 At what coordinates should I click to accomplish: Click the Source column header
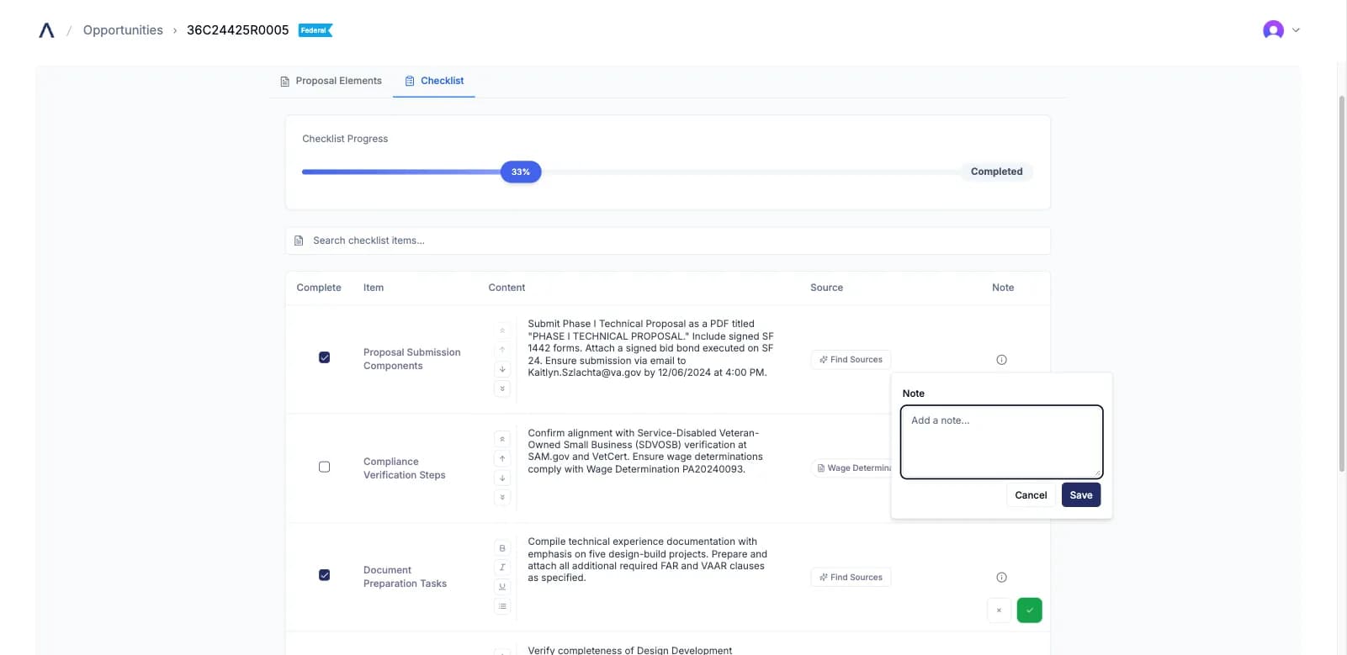826,288
